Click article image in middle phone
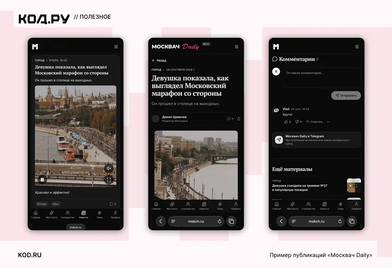This screenshot has width=392, height=268. (196, 165)
